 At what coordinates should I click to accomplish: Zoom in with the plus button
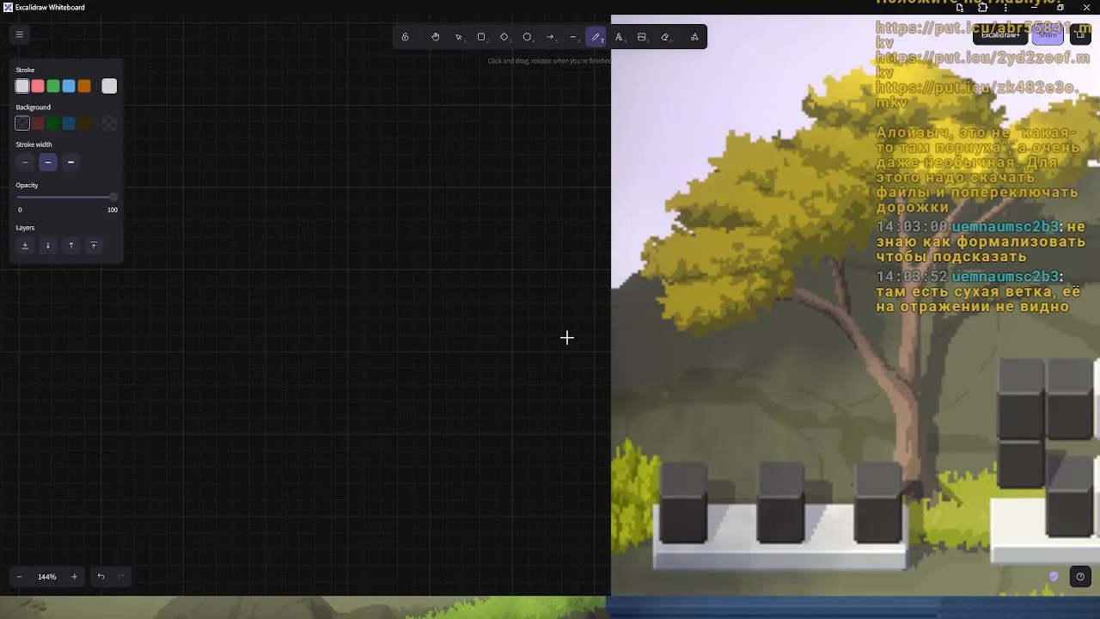pyautogui.click(x=74, y=577)
